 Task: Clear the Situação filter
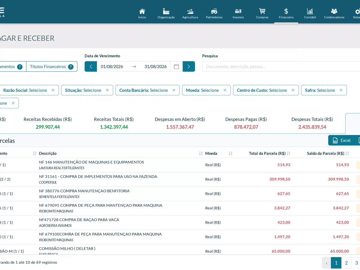(107, 90)
